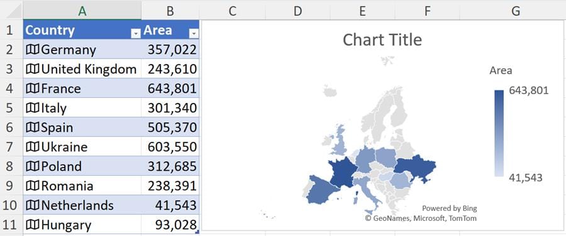Select the Area header cell

pos(170,30)
